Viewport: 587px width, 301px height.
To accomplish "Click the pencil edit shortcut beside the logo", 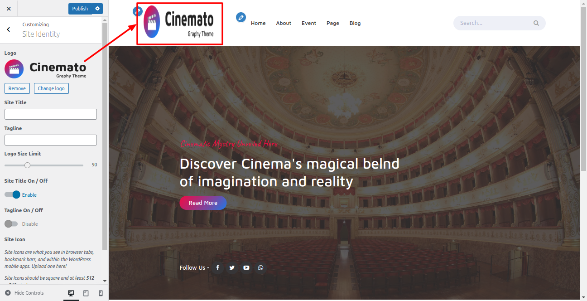I will pyautogui.click(x=138, y=11).
